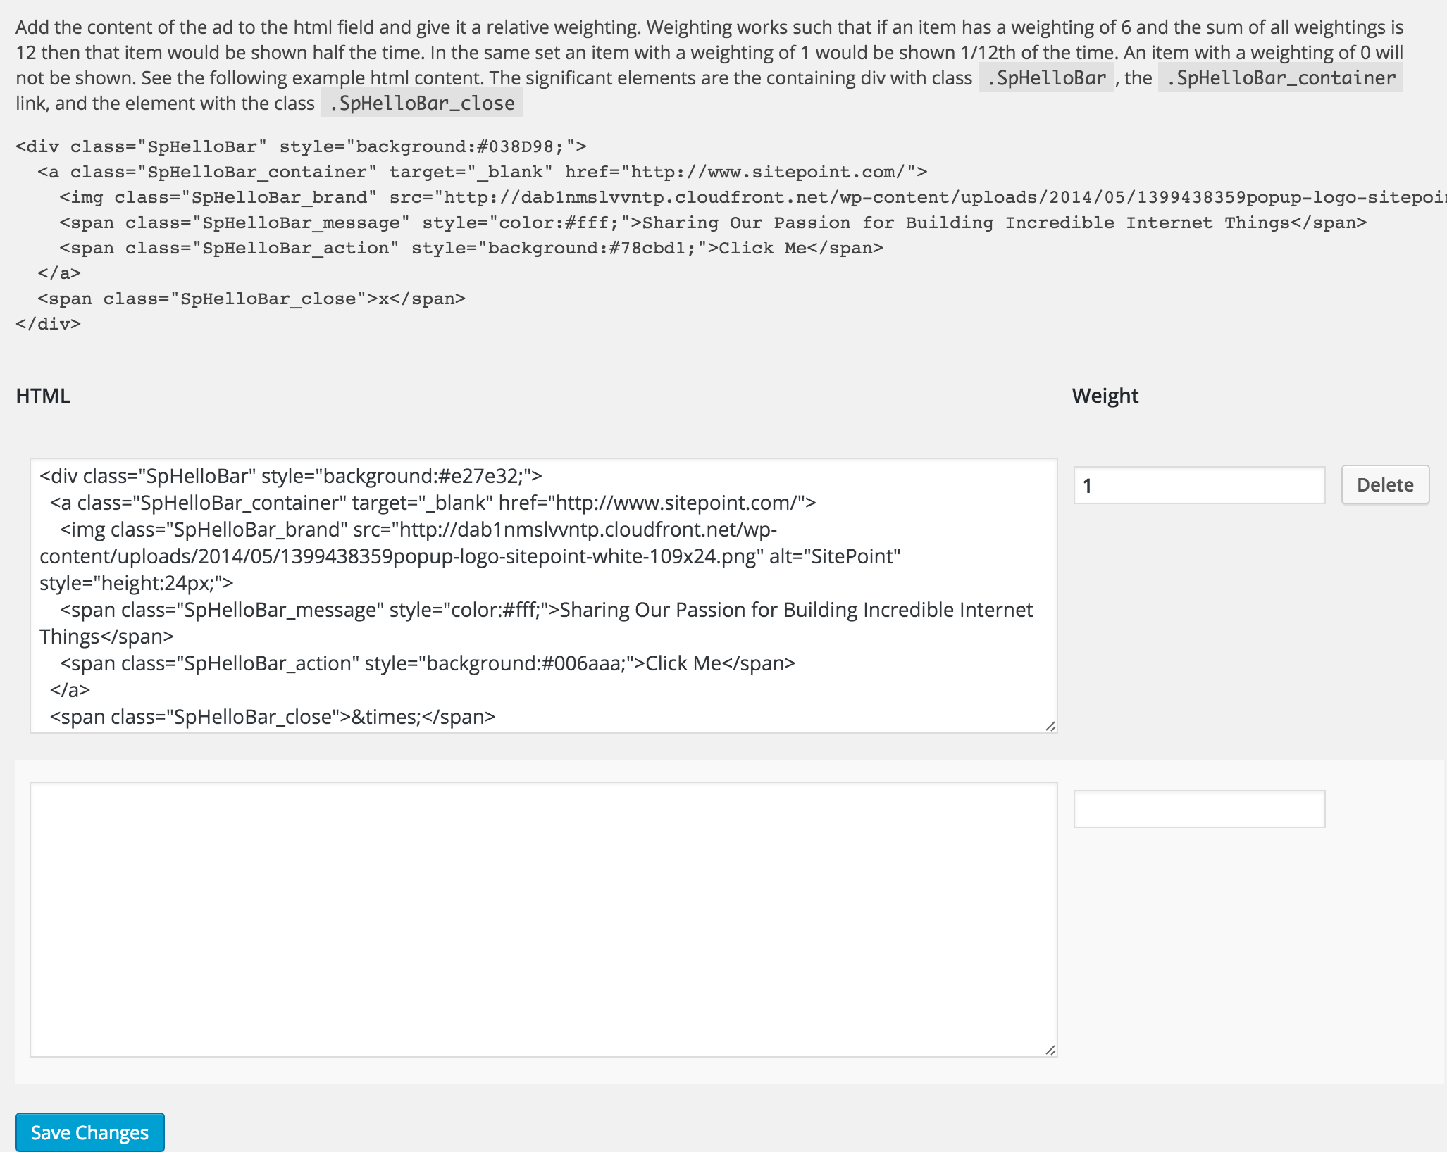Click the SpHelloBar_close line in textarea

273,717
